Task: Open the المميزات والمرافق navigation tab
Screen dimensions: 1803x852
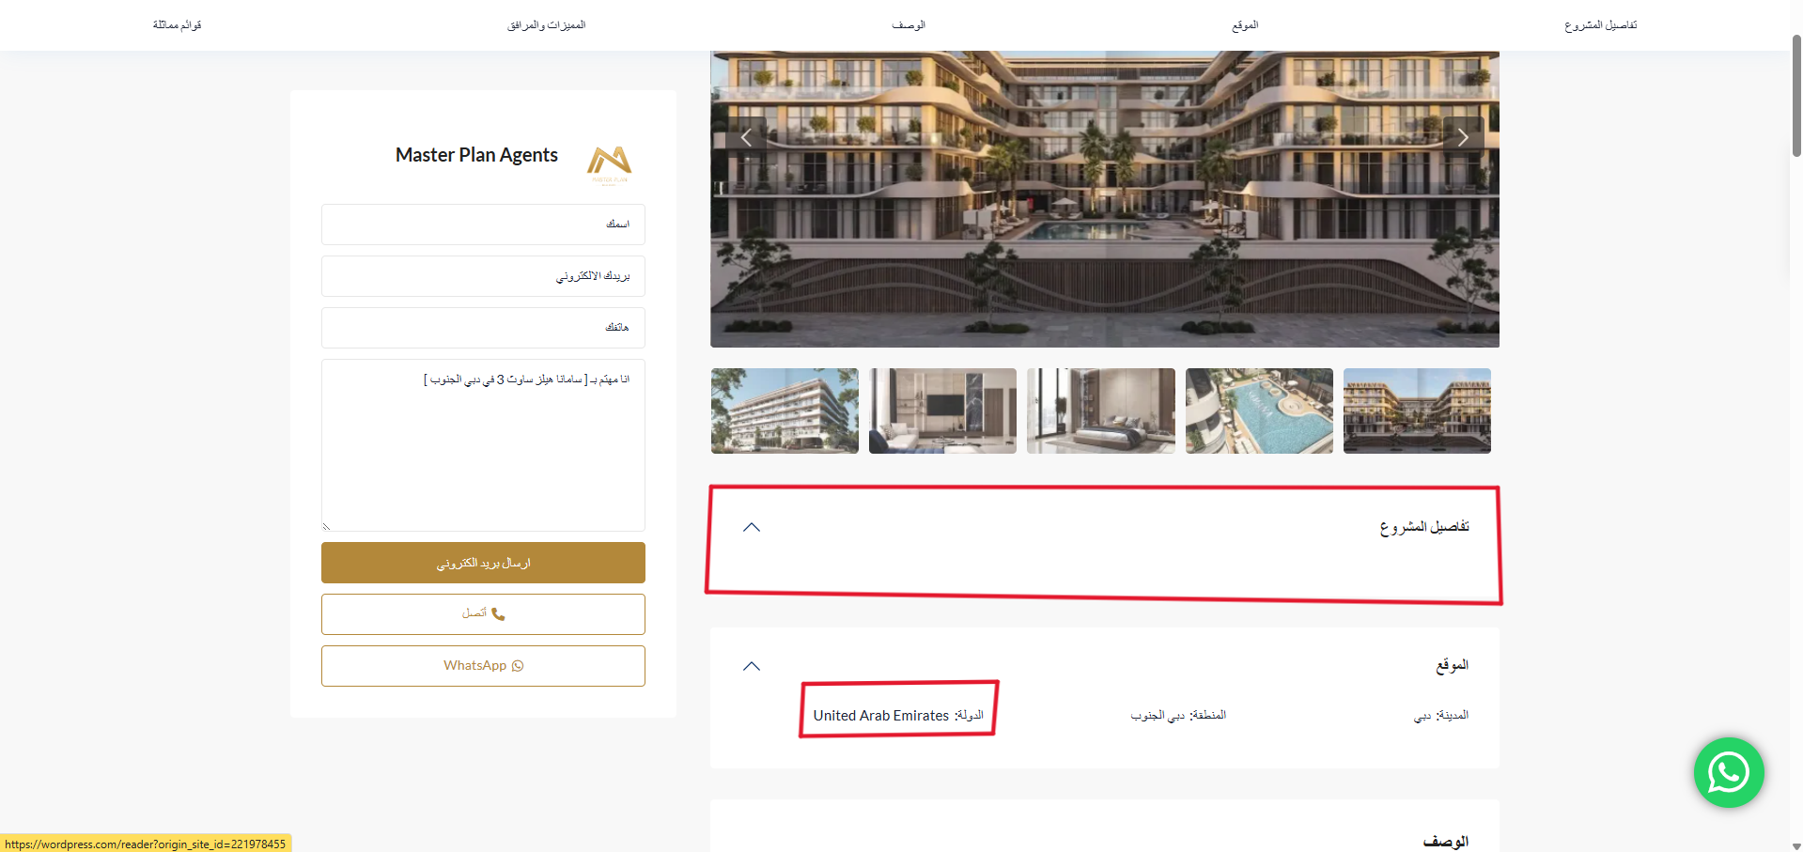Action: [546, 25]
